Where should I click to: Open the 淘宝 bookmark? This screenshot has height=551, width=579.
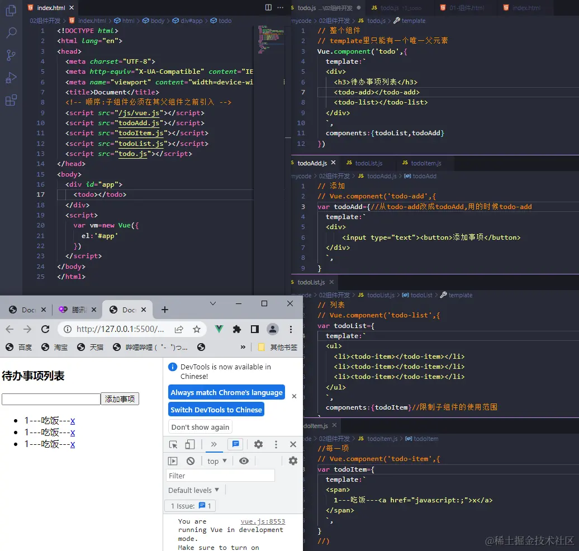(55, 347)
